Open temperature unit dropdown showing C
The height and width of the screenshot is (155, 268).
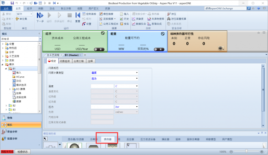[x=137, y=86]
